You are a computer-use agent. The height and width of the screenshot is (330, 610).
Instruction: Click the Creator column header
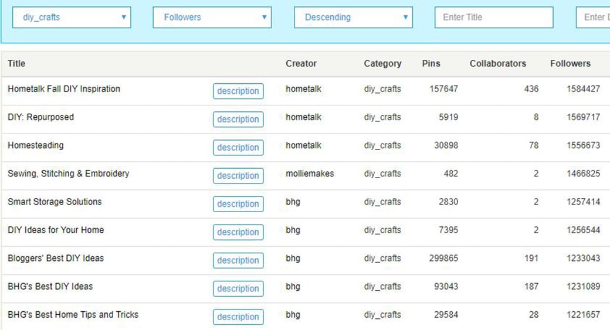click(301, 63)
